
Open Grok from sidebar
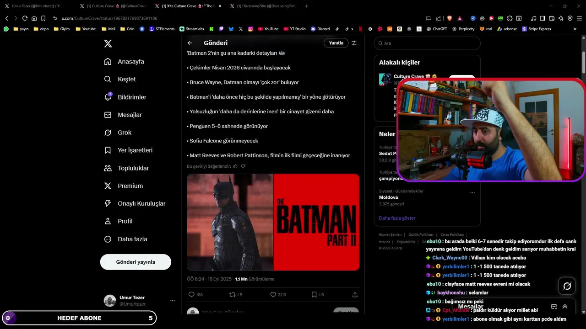(118, 133)
